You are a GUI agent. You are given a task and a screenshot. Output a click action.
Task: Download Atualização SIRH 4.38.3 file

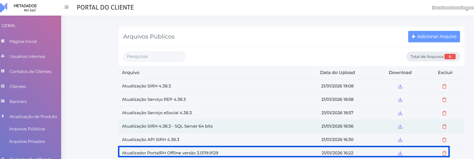pyautogui.click(x=400, y=86)
